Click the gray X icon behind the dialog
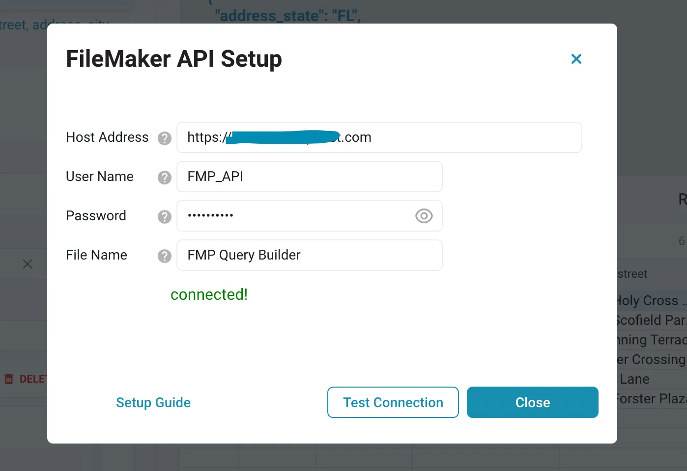 (x=28, y=264)
